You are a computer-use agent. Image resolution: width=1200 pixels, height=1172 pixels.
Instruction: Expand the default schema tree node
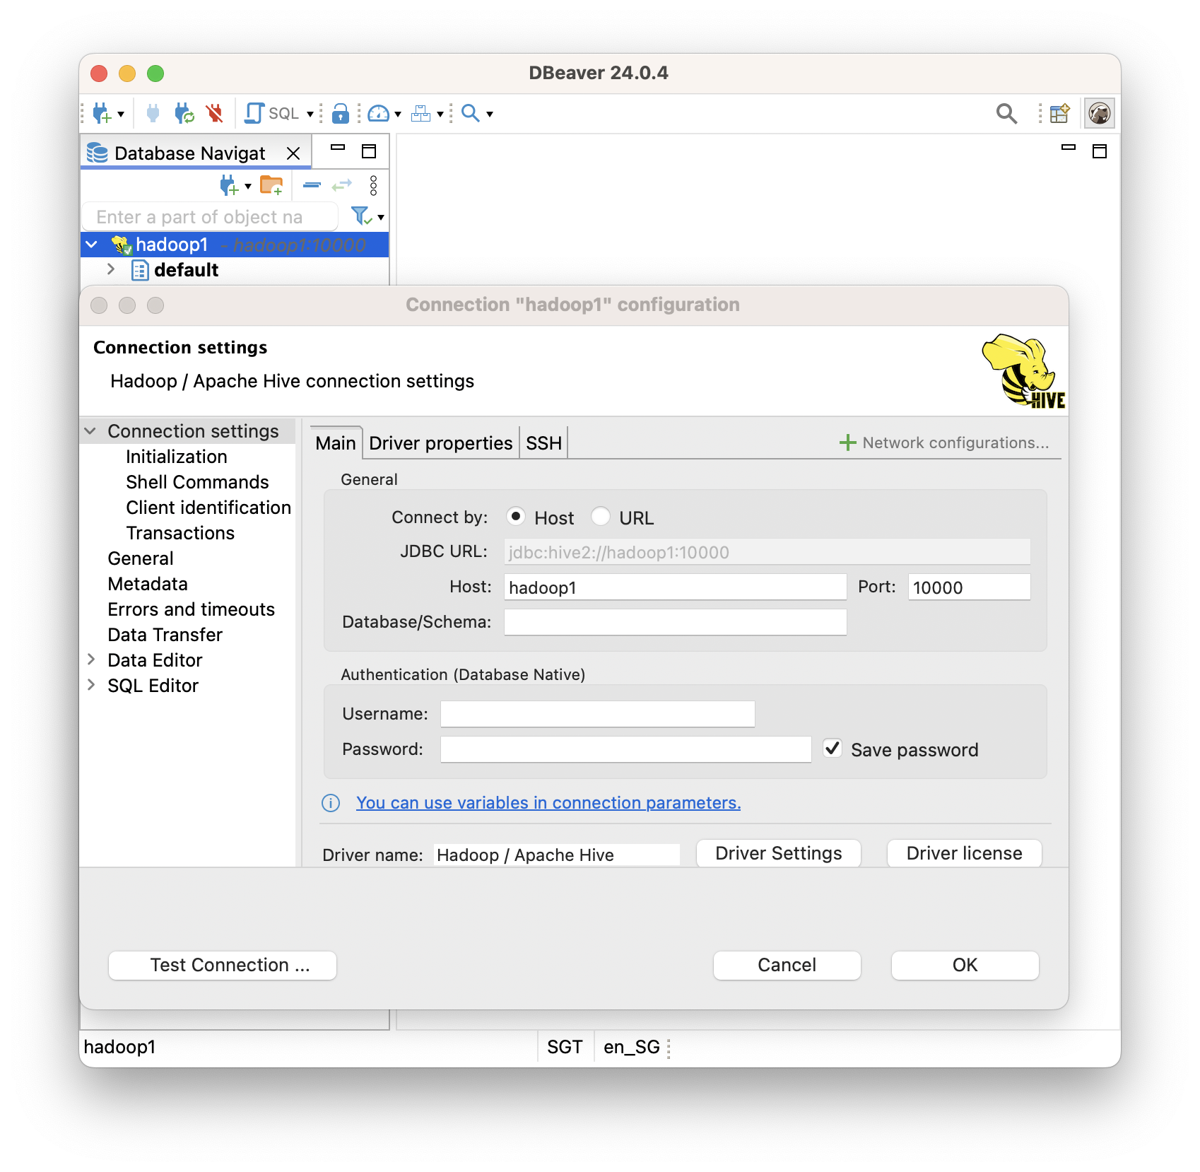pos(111,269)
